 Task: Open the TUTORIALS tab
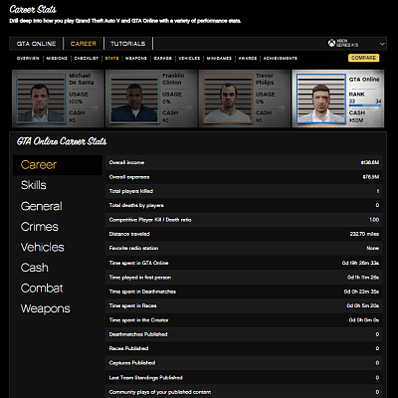(128, 44)
